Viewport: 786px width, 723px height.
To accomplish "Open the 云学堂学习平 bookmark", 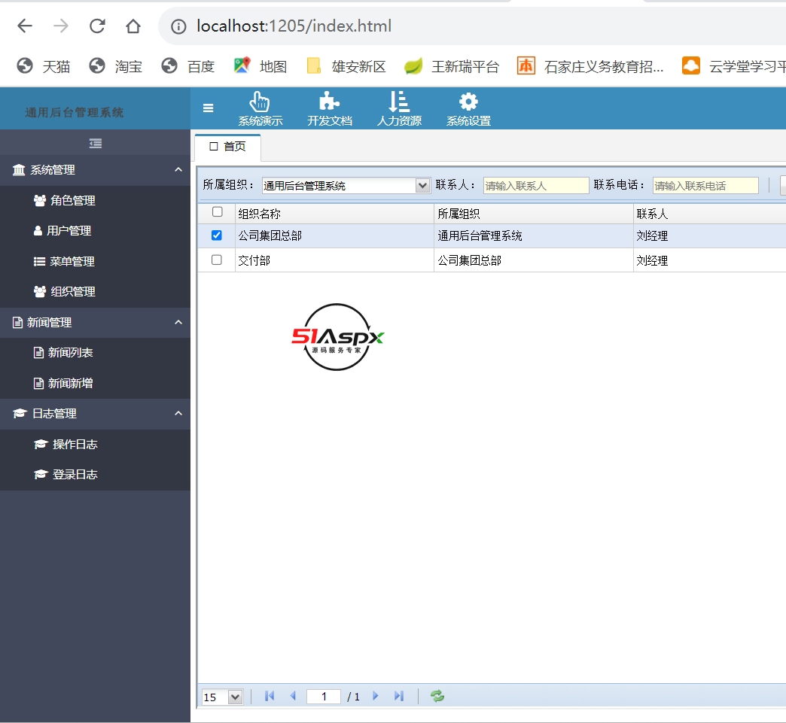I will pos(733,66).
